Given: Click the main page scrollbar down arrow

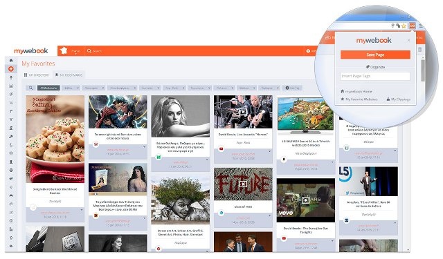Looking at the screenshot, I should coord(408,250).
